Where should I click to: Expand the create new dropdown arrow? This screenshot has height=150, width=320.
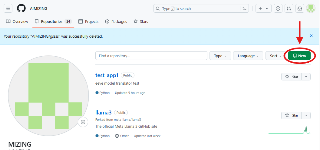point(267,9)
